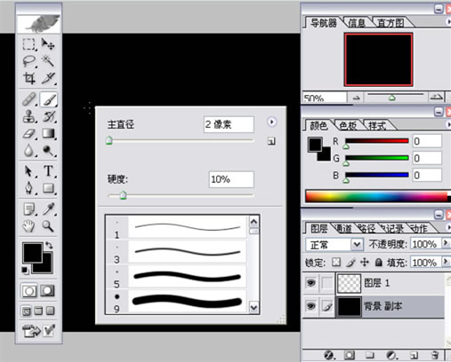Open Layers panel options menu arrow
Screen dimensions: 451x362
[448, 227]
